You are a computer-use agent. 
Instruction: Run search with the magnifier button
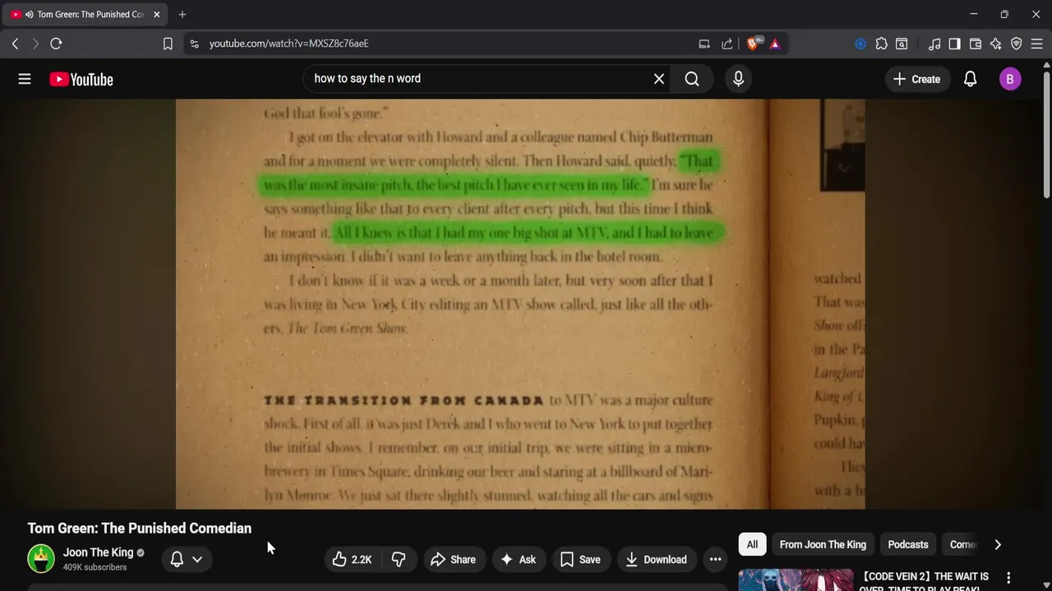pyautogui.click(x=692, y=79)
